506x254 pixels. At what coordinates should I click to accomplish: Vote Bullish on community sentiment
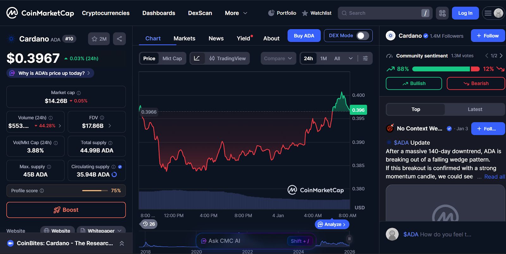(414, 83)
